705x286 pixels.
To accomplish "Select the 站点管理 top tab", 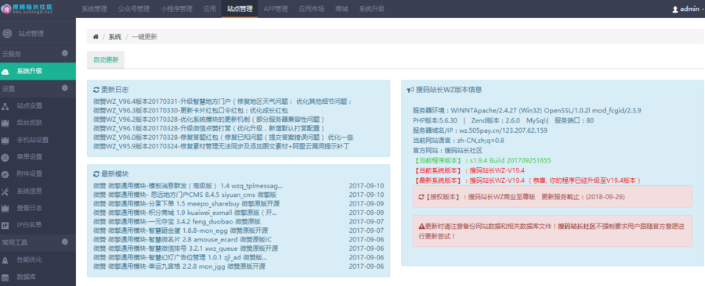I will (240, 9).
